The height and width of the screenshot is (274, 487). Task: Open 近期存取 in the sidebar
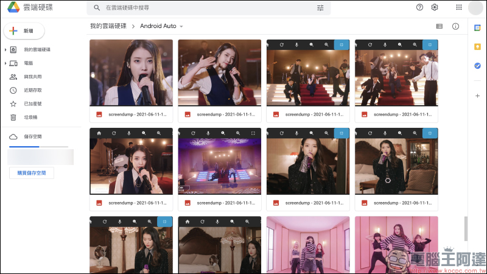coord(33,90)
